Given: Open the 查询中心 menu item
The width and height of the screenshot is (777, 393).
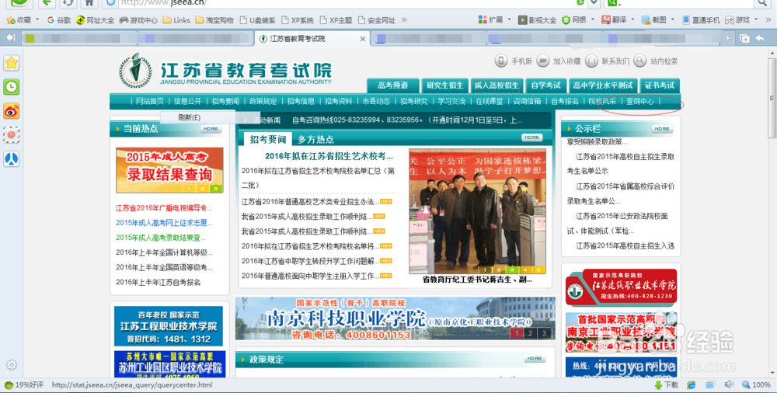Looking at the screenshot, I should [x=639, y=101].
